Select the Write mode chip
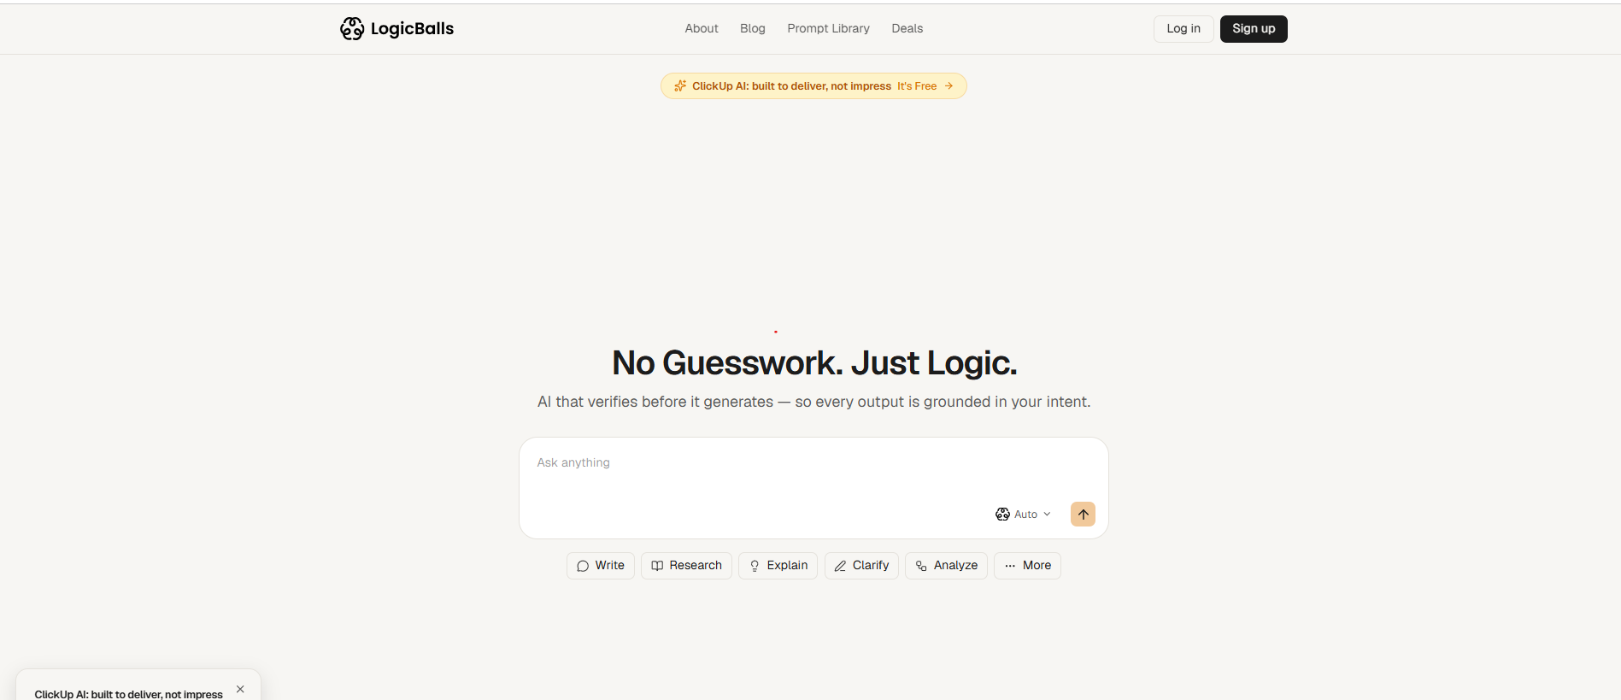Screen dimensions: 1621x700 (601, 566)
